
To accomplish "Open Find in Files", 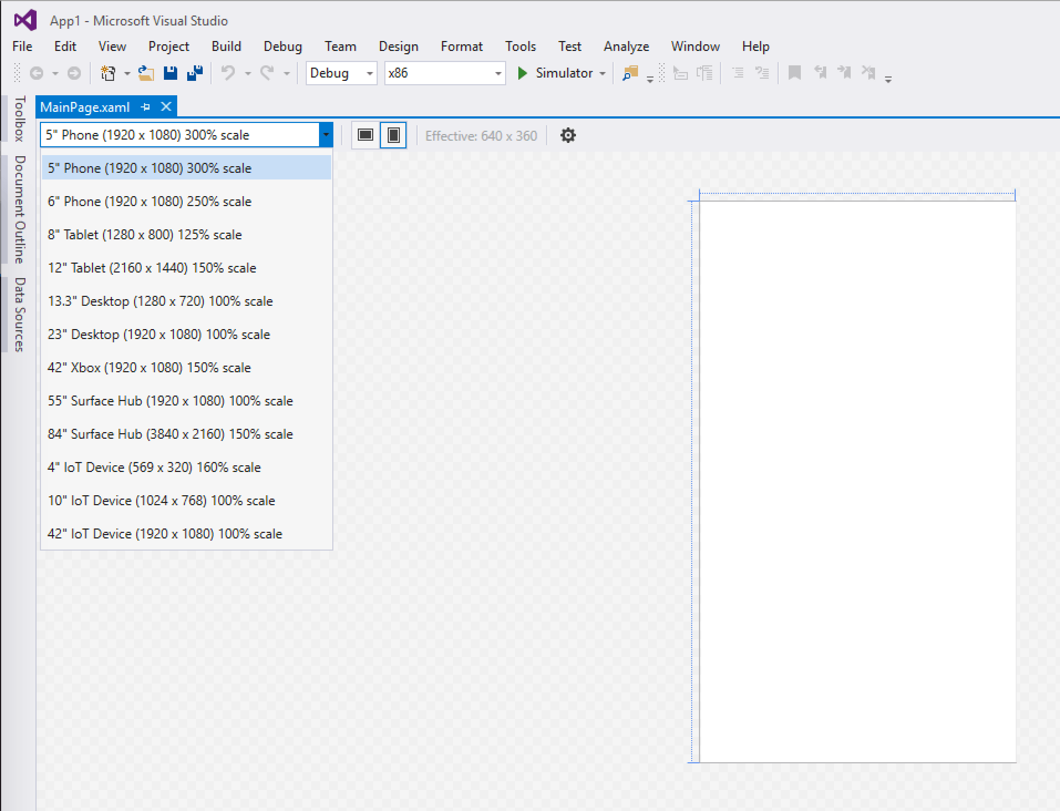I will (630, 73).
